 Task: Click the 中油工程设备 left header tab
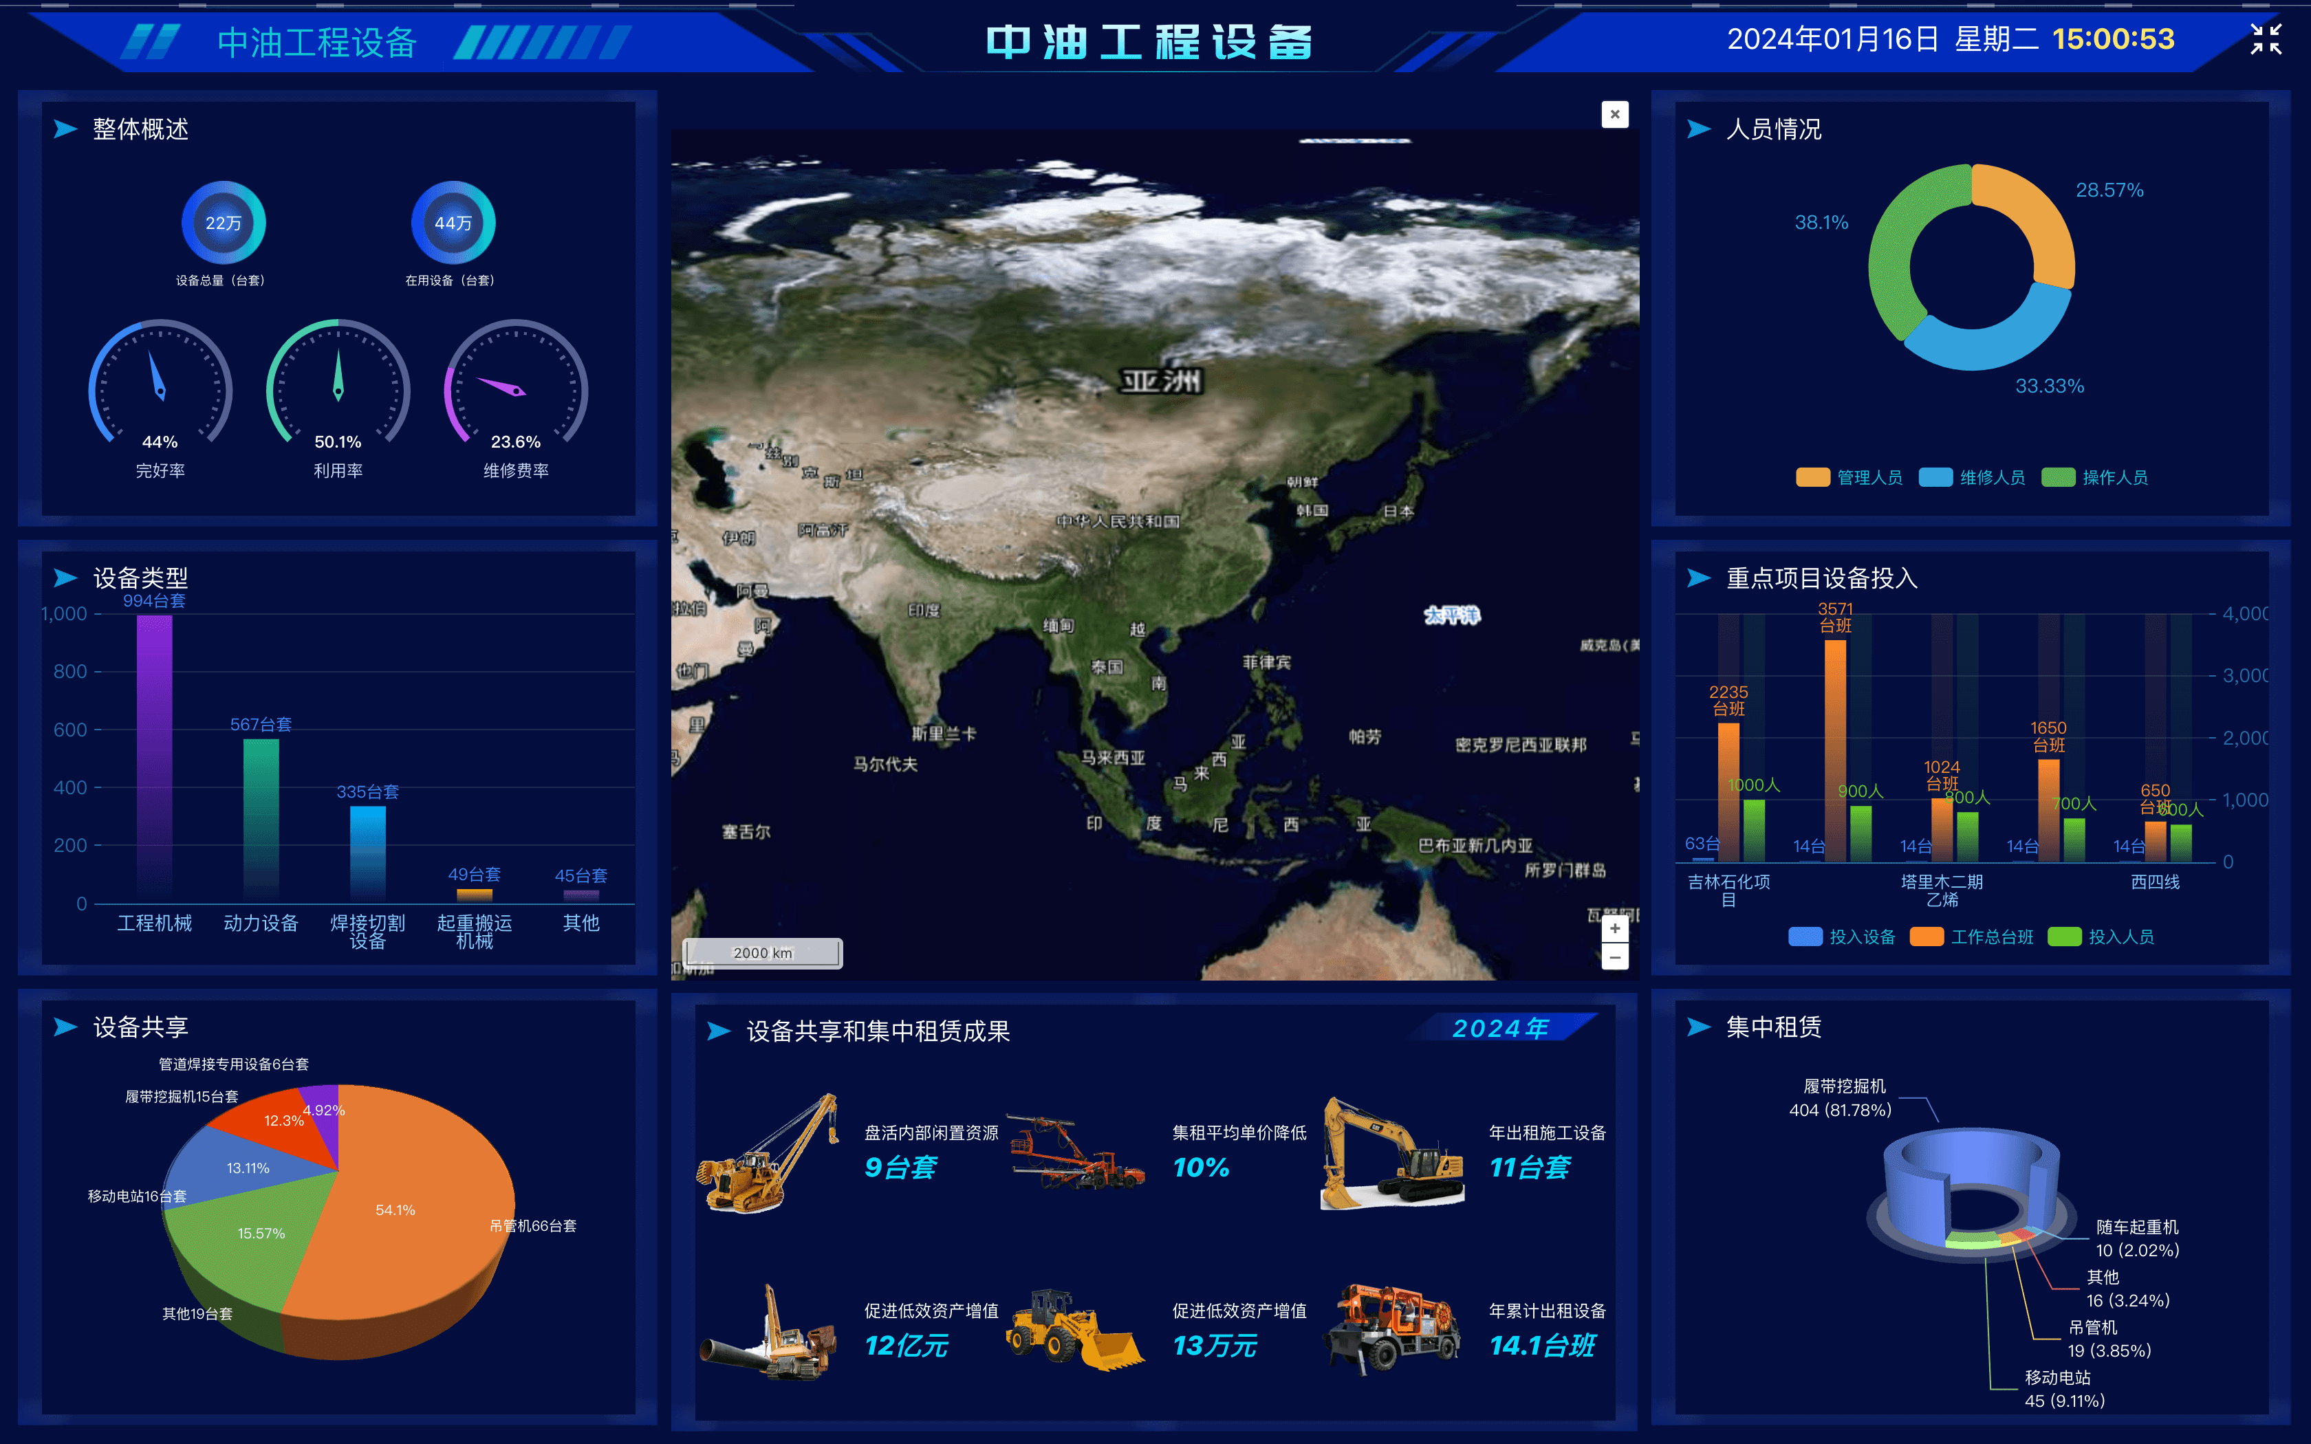pyautogui.click(x=317, y=42)
